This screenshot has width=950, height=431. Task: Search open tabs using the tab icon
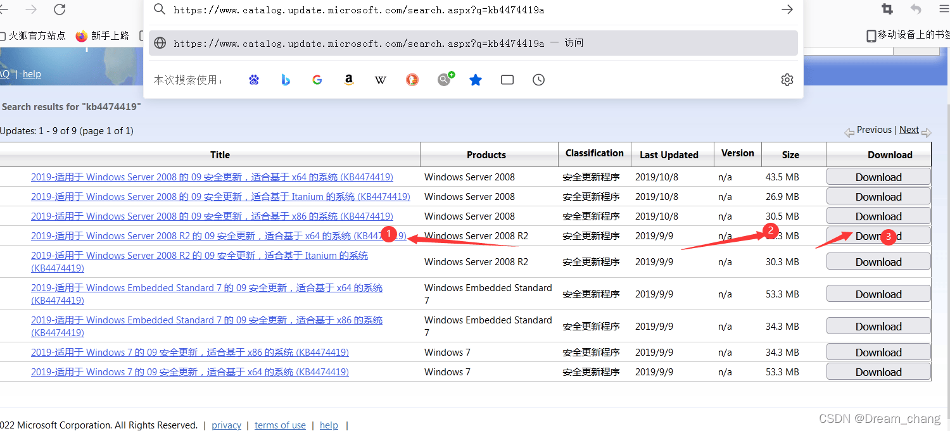(x=507, y=80)
